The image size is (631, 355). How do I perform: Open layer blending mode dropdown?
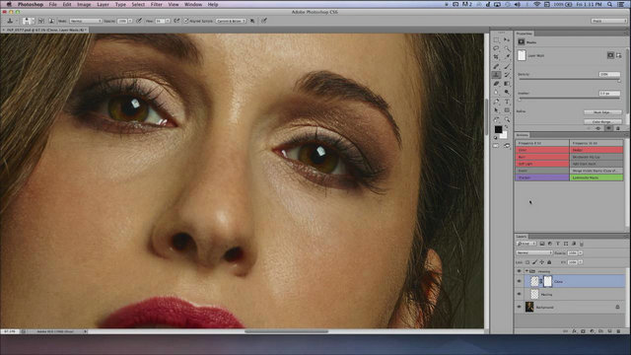[534, 252]
